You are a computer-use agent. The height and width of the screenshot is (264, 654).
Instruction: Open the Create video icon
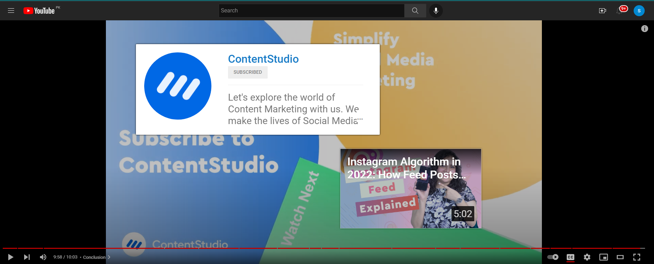[x=603, y=11]
